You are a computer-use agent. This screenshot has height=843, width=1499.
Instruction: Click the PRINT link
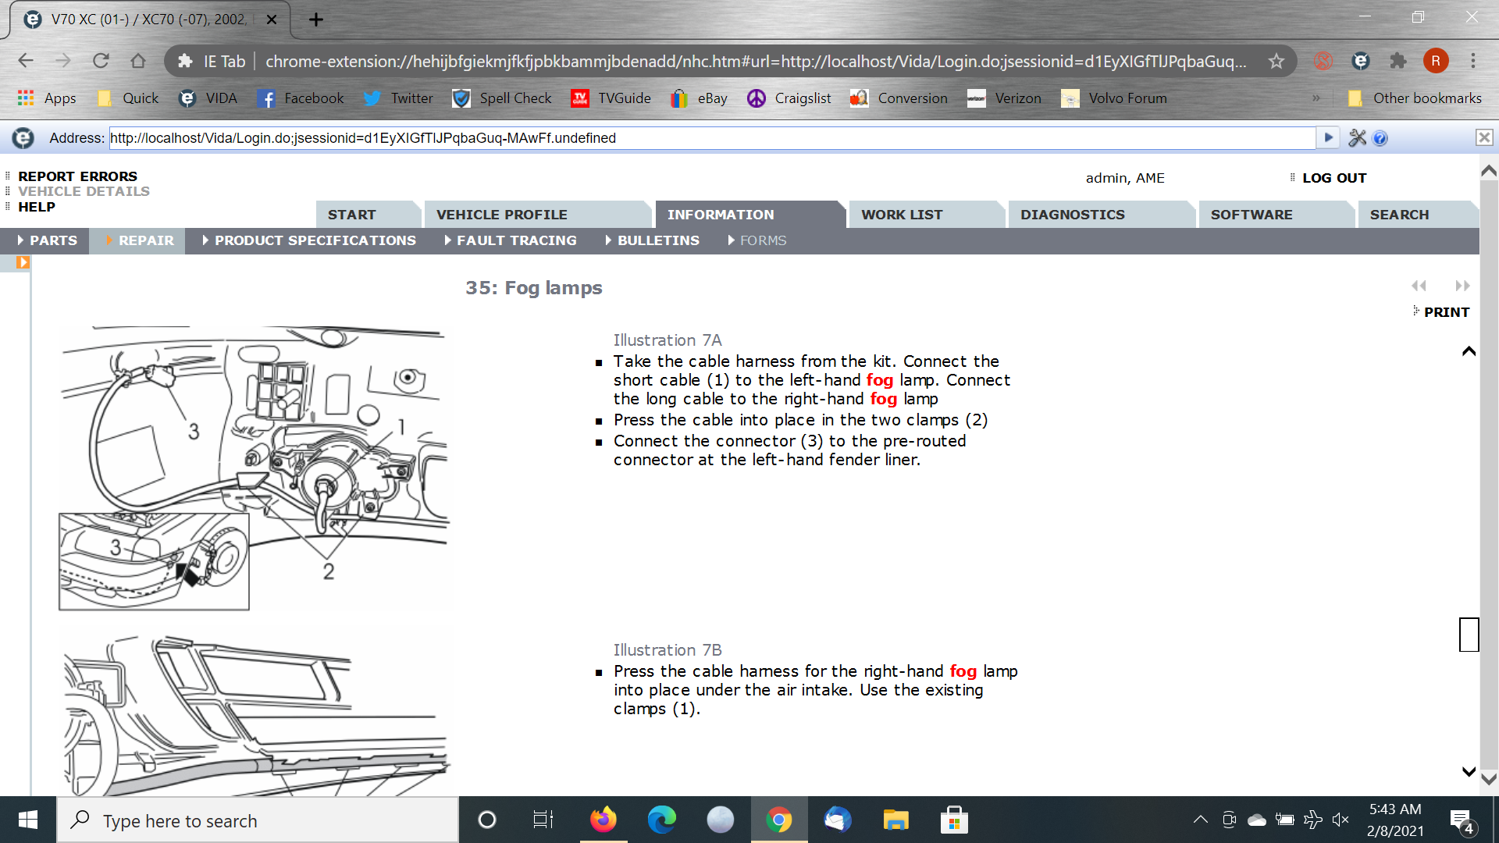click(x=1446, y=312)
